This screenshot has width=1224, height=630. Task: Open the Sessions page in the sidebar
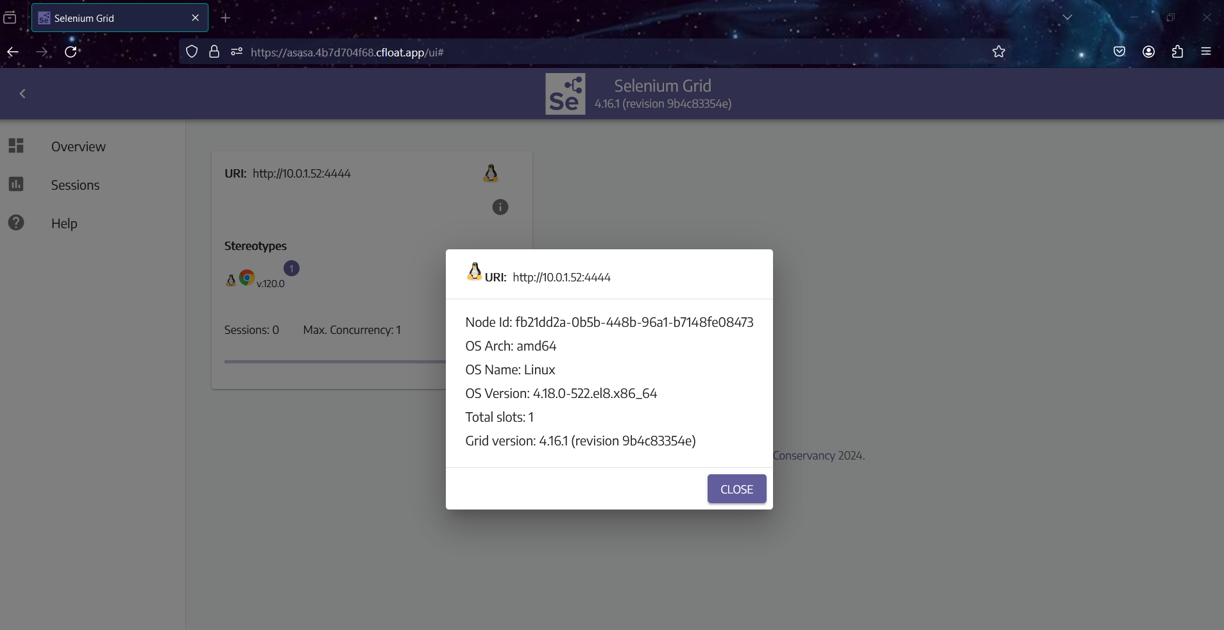[x=75, y=185]
